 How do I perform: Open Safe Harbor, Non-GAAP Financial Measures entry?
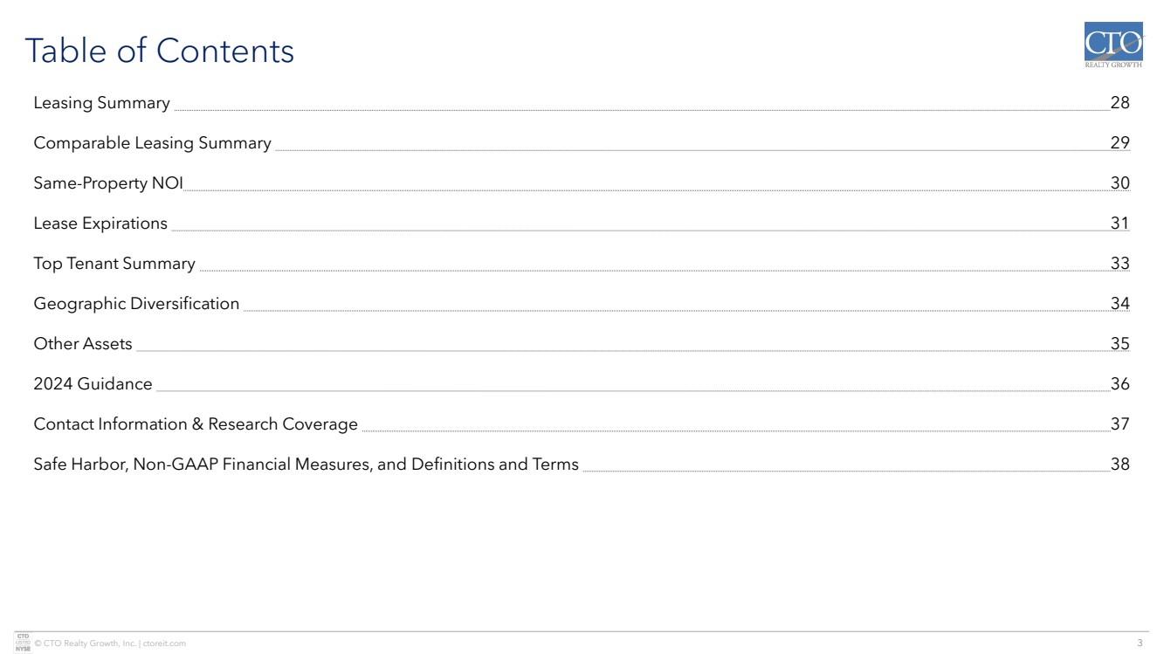306,465
